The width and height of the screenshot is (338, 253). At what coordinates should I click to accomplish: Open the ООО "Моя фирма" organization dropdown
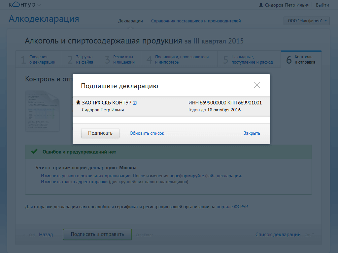tap(307, 21)
